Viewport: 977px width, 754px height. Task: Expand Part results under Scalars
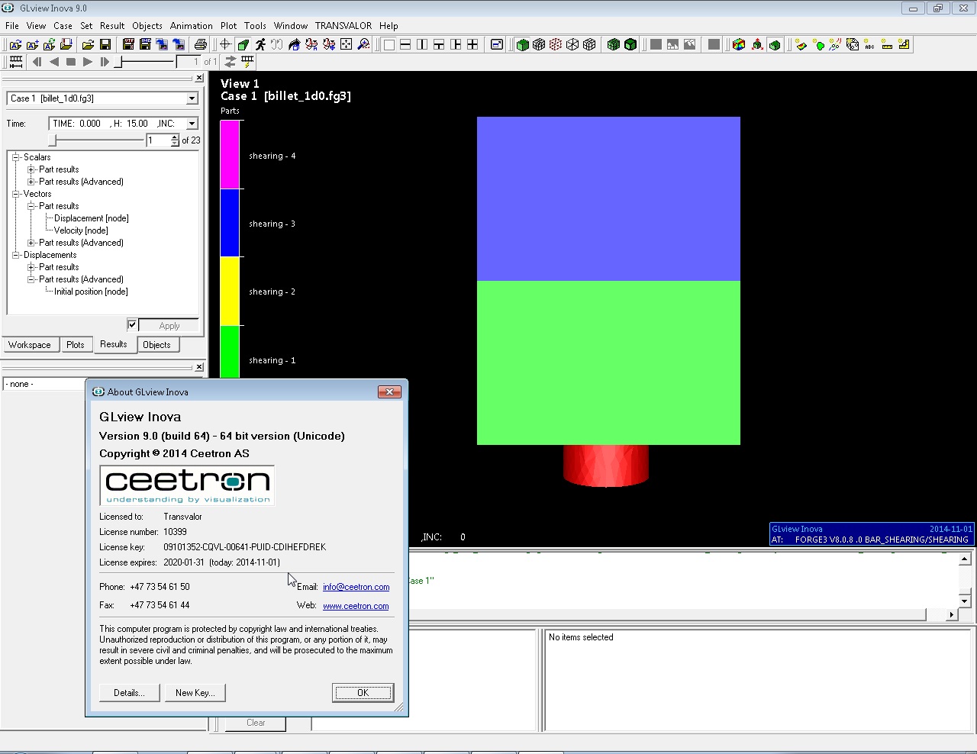(x=31, y=169)
